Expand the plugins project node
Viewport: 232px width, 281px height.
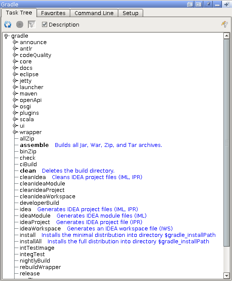15,113
